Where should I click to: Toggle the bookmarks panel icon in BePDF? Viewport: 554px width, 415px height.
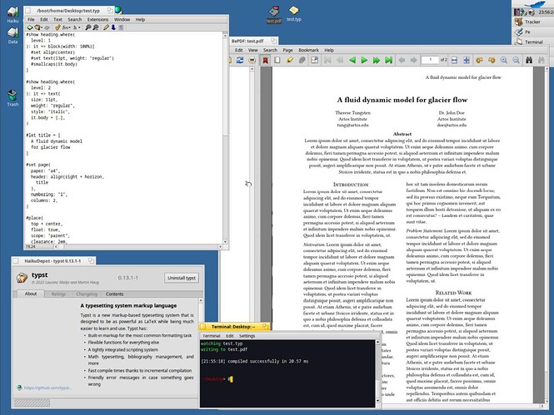click(265, 60)
